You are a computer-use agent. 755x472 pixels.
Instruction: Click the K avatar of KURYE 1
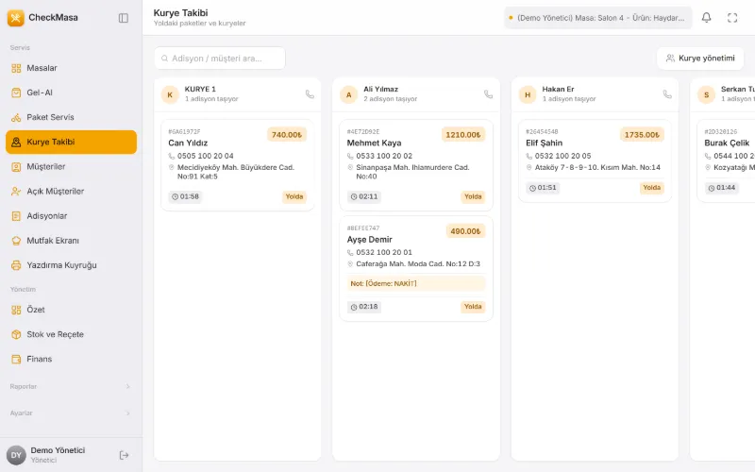(170, 94)
